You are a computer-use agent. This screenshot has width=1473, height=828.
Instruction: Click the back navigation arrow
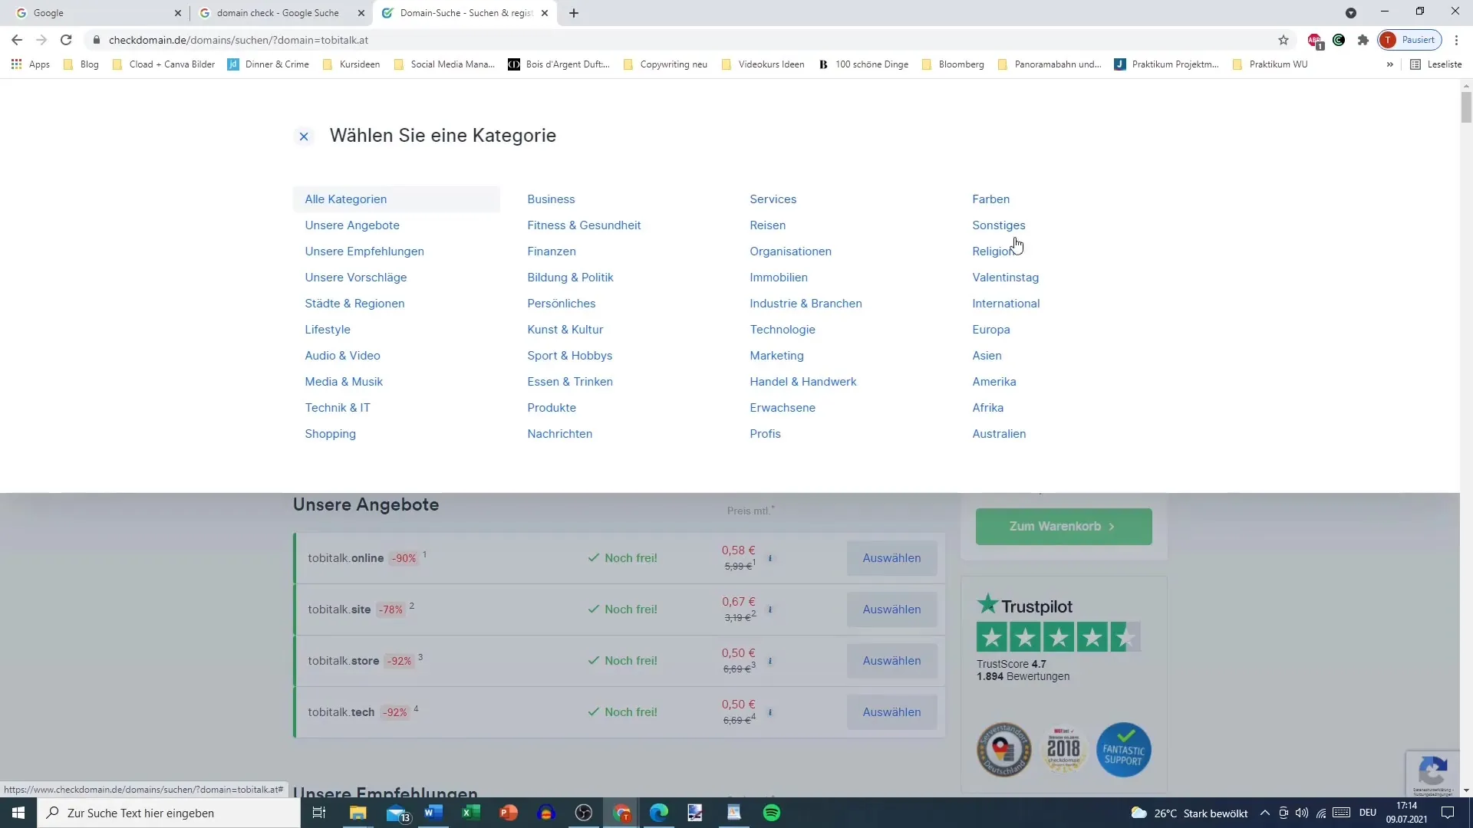pos(17,39)
